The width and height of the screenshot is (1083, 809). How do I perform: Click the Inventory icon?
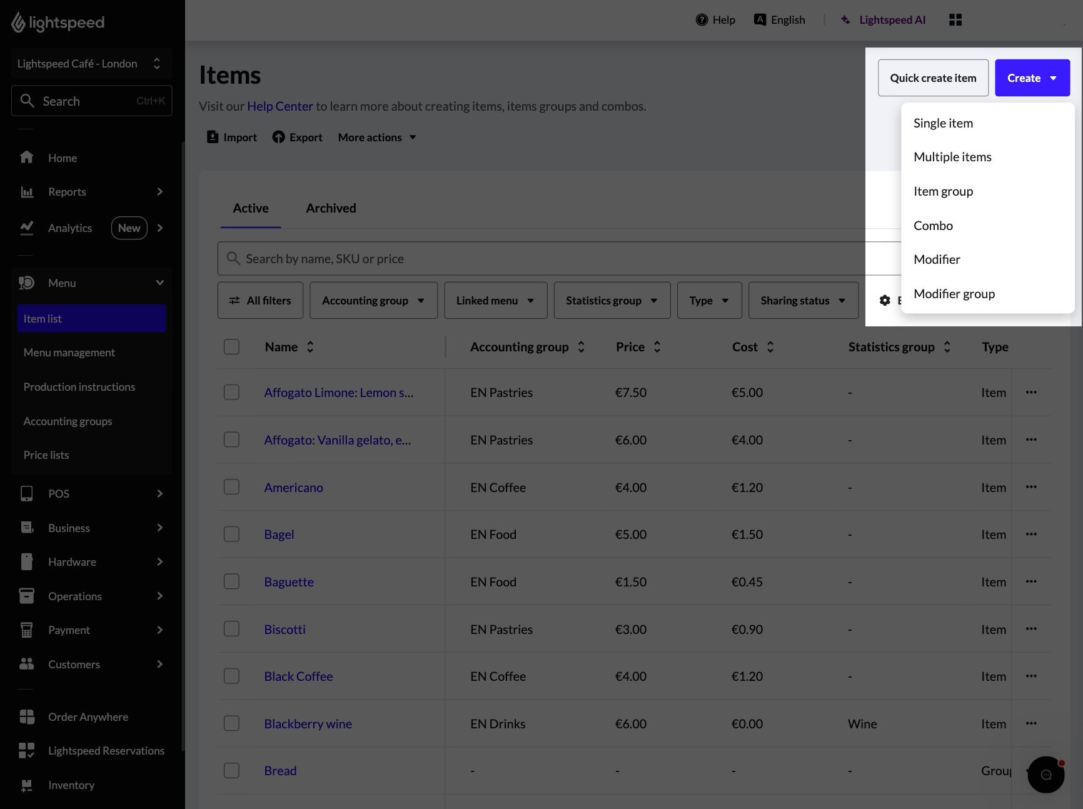[x=26, y=785]
